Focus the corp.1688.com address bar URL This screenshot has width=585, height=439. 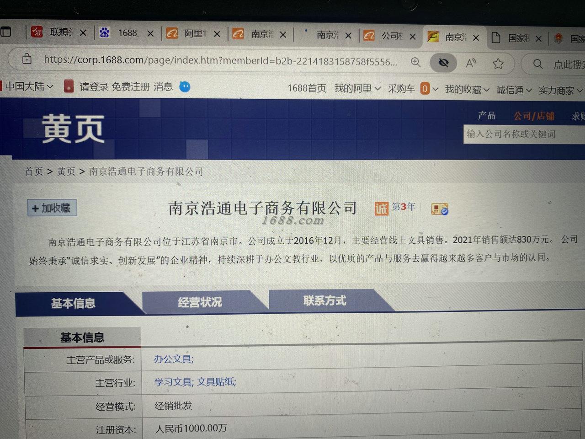pos(220,60)
